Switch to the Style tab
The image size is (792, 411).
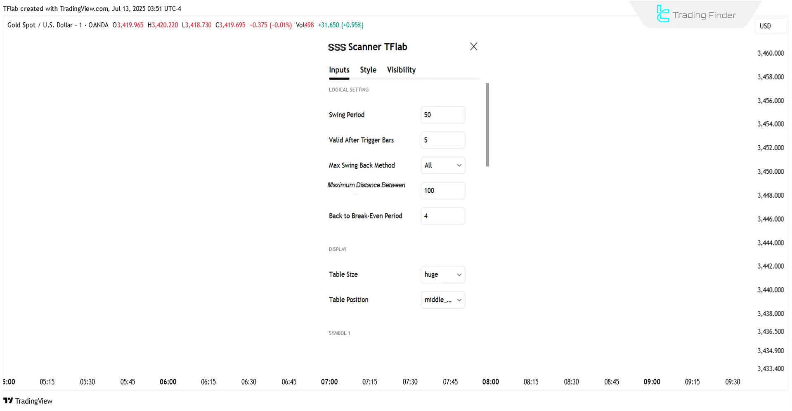coord(367,70)
